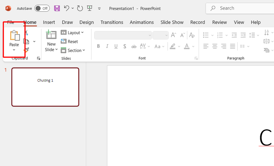Click the Bullets list icon
Image resolution: width=274 pixels, height=166 pixels.
coord(206,35)
